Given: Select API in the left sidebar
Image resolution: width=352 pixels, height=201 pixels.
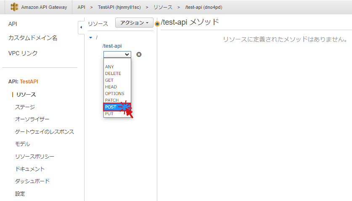Looking at the screenshot, I should pyautogui.click(x=13, y=24).
